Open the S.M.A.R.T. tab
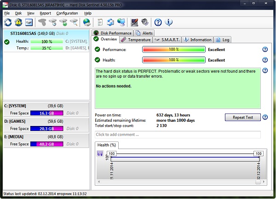The width and height of the screenshot is (276, 199). [167, 40]
